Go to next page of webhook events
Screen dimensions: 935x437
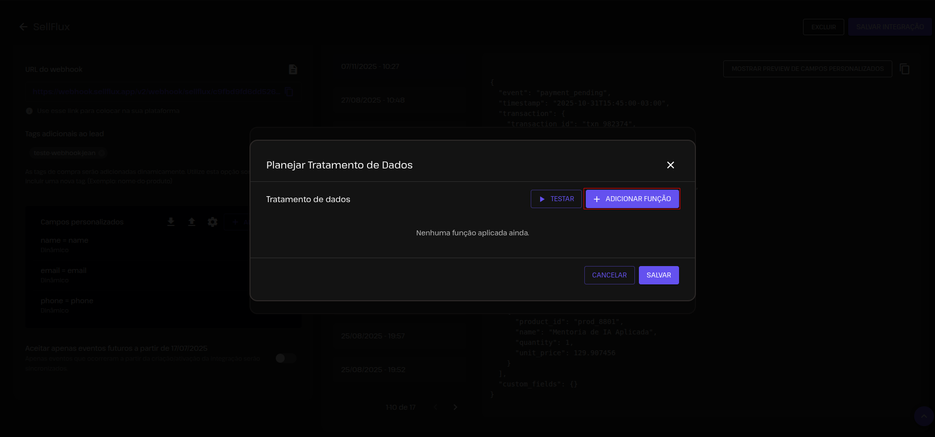point(455,407)
